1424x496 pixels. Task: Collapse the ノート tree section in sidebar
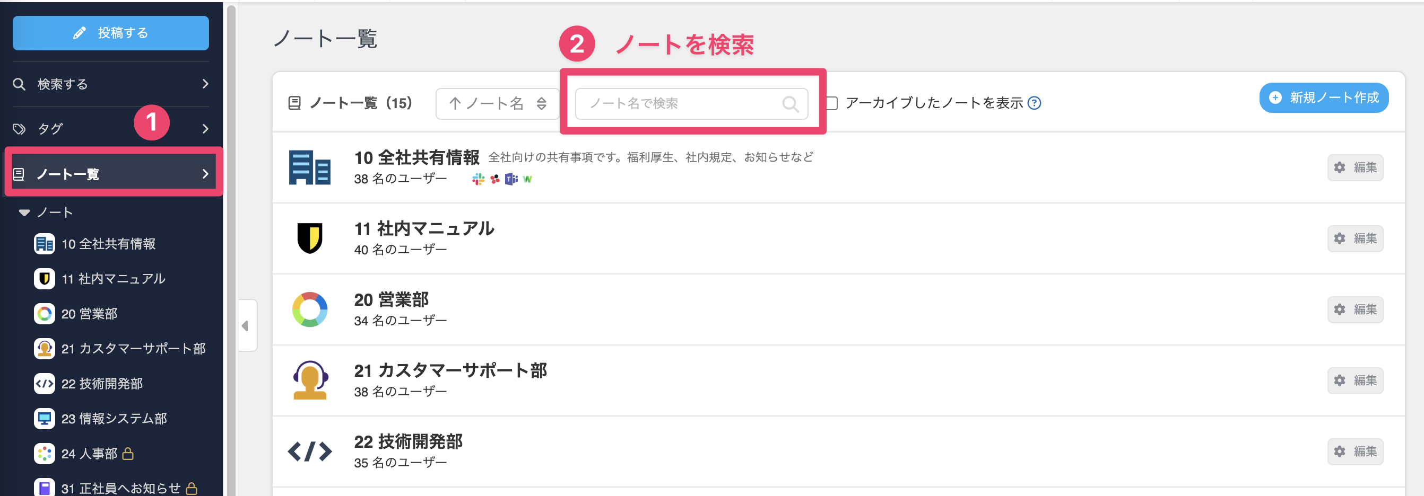coord(24,212)
